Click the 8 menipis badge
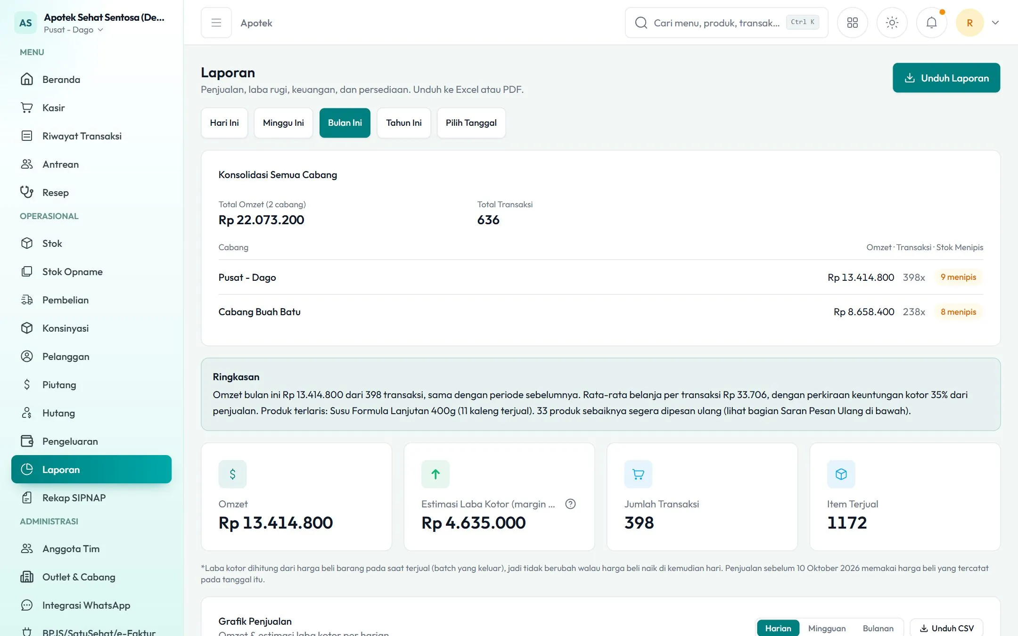The width and height of the screenshot is (1018, 636). pyautogui.click(x=958, y=312)
